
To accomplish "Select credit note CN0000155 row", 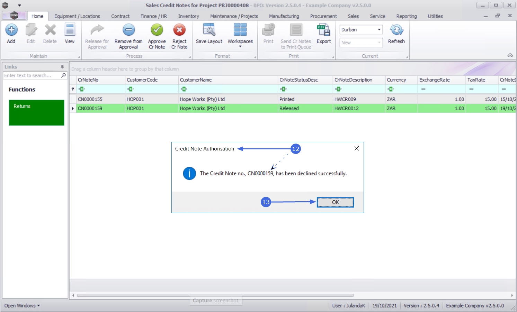I will [293, 99].
